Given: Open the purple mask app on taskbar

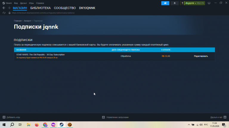Looking at the screenshot, I should coord(53,125).
